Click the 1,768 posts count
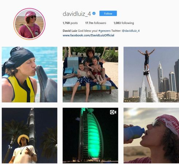179x164 pixels. [70, 23]
